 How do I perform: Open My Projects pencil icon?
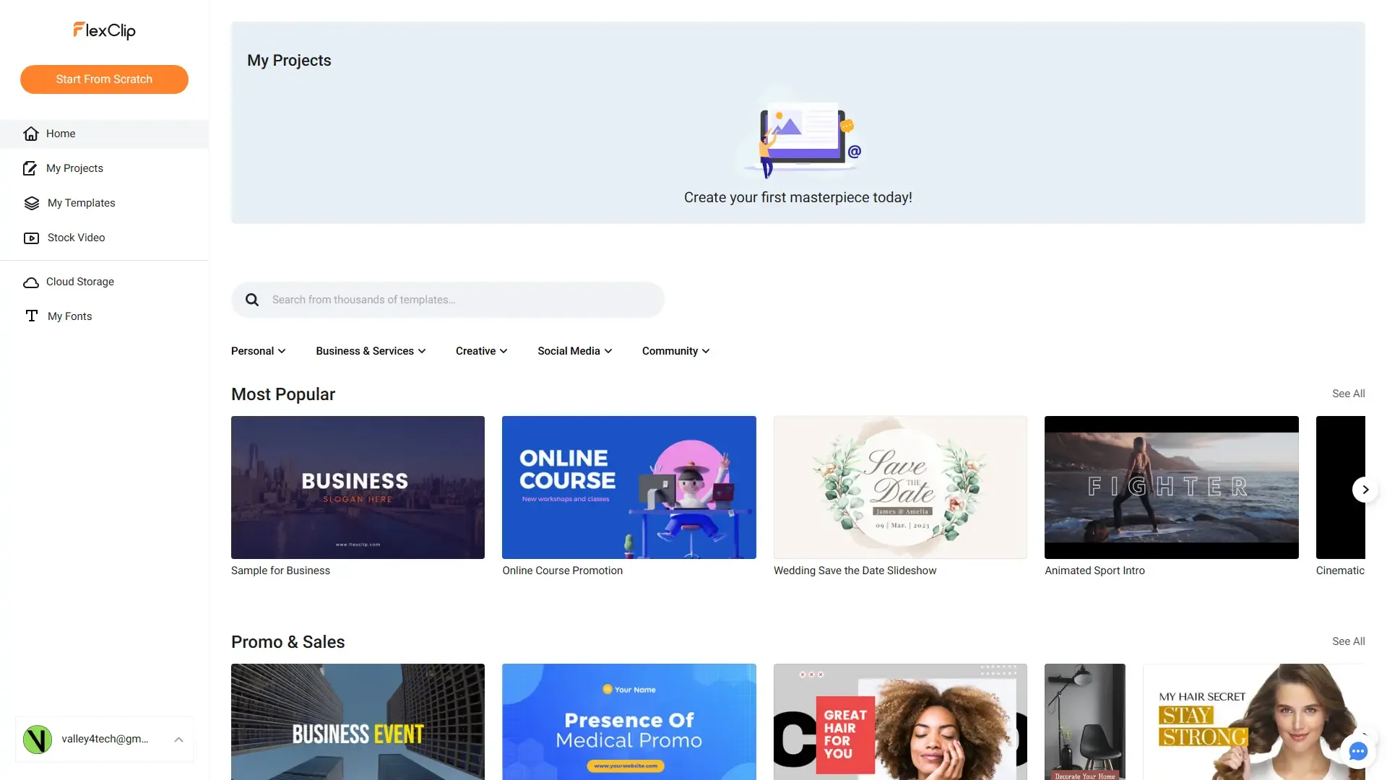tap(30, 168)
